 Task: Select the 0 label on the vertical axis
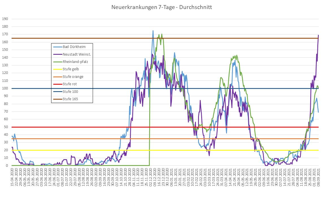click(x=6, y=166)
